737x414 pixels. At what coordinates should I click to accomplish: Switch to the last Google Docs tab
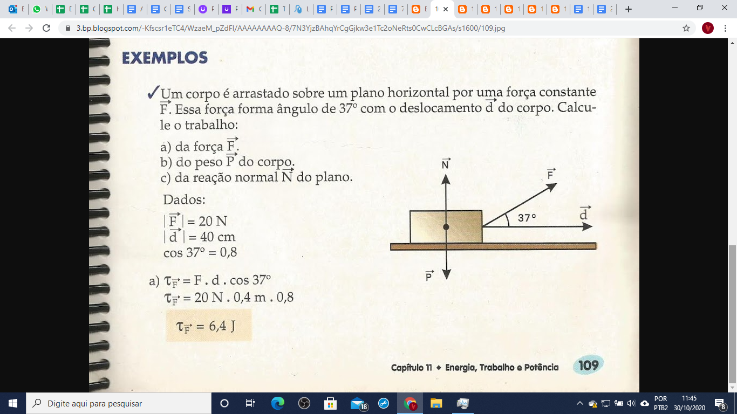tap(605, 9)
